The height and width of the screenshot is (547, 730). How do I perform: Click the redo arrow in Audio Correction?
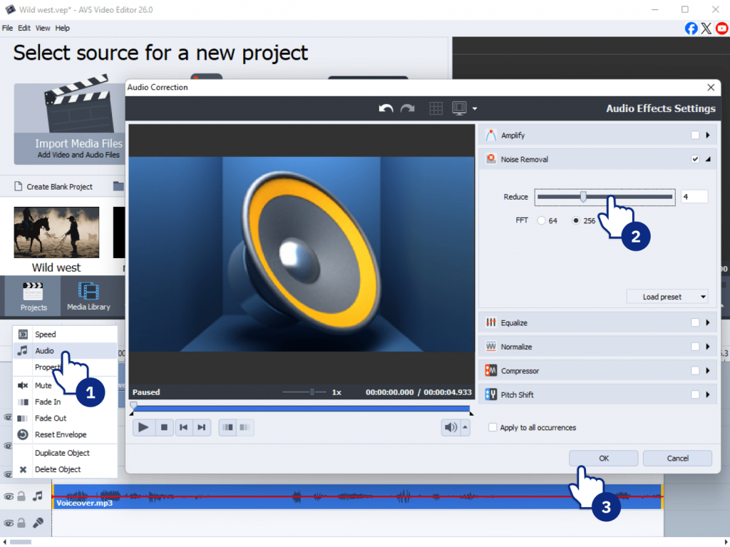point(408,108)
